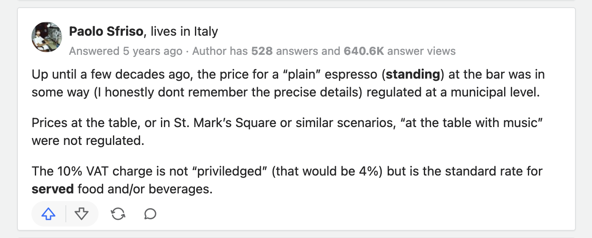The height and width of the screenshot is (238, 592).
Task: Click the reshare circular arrows icon
Action: click(118, 214)
